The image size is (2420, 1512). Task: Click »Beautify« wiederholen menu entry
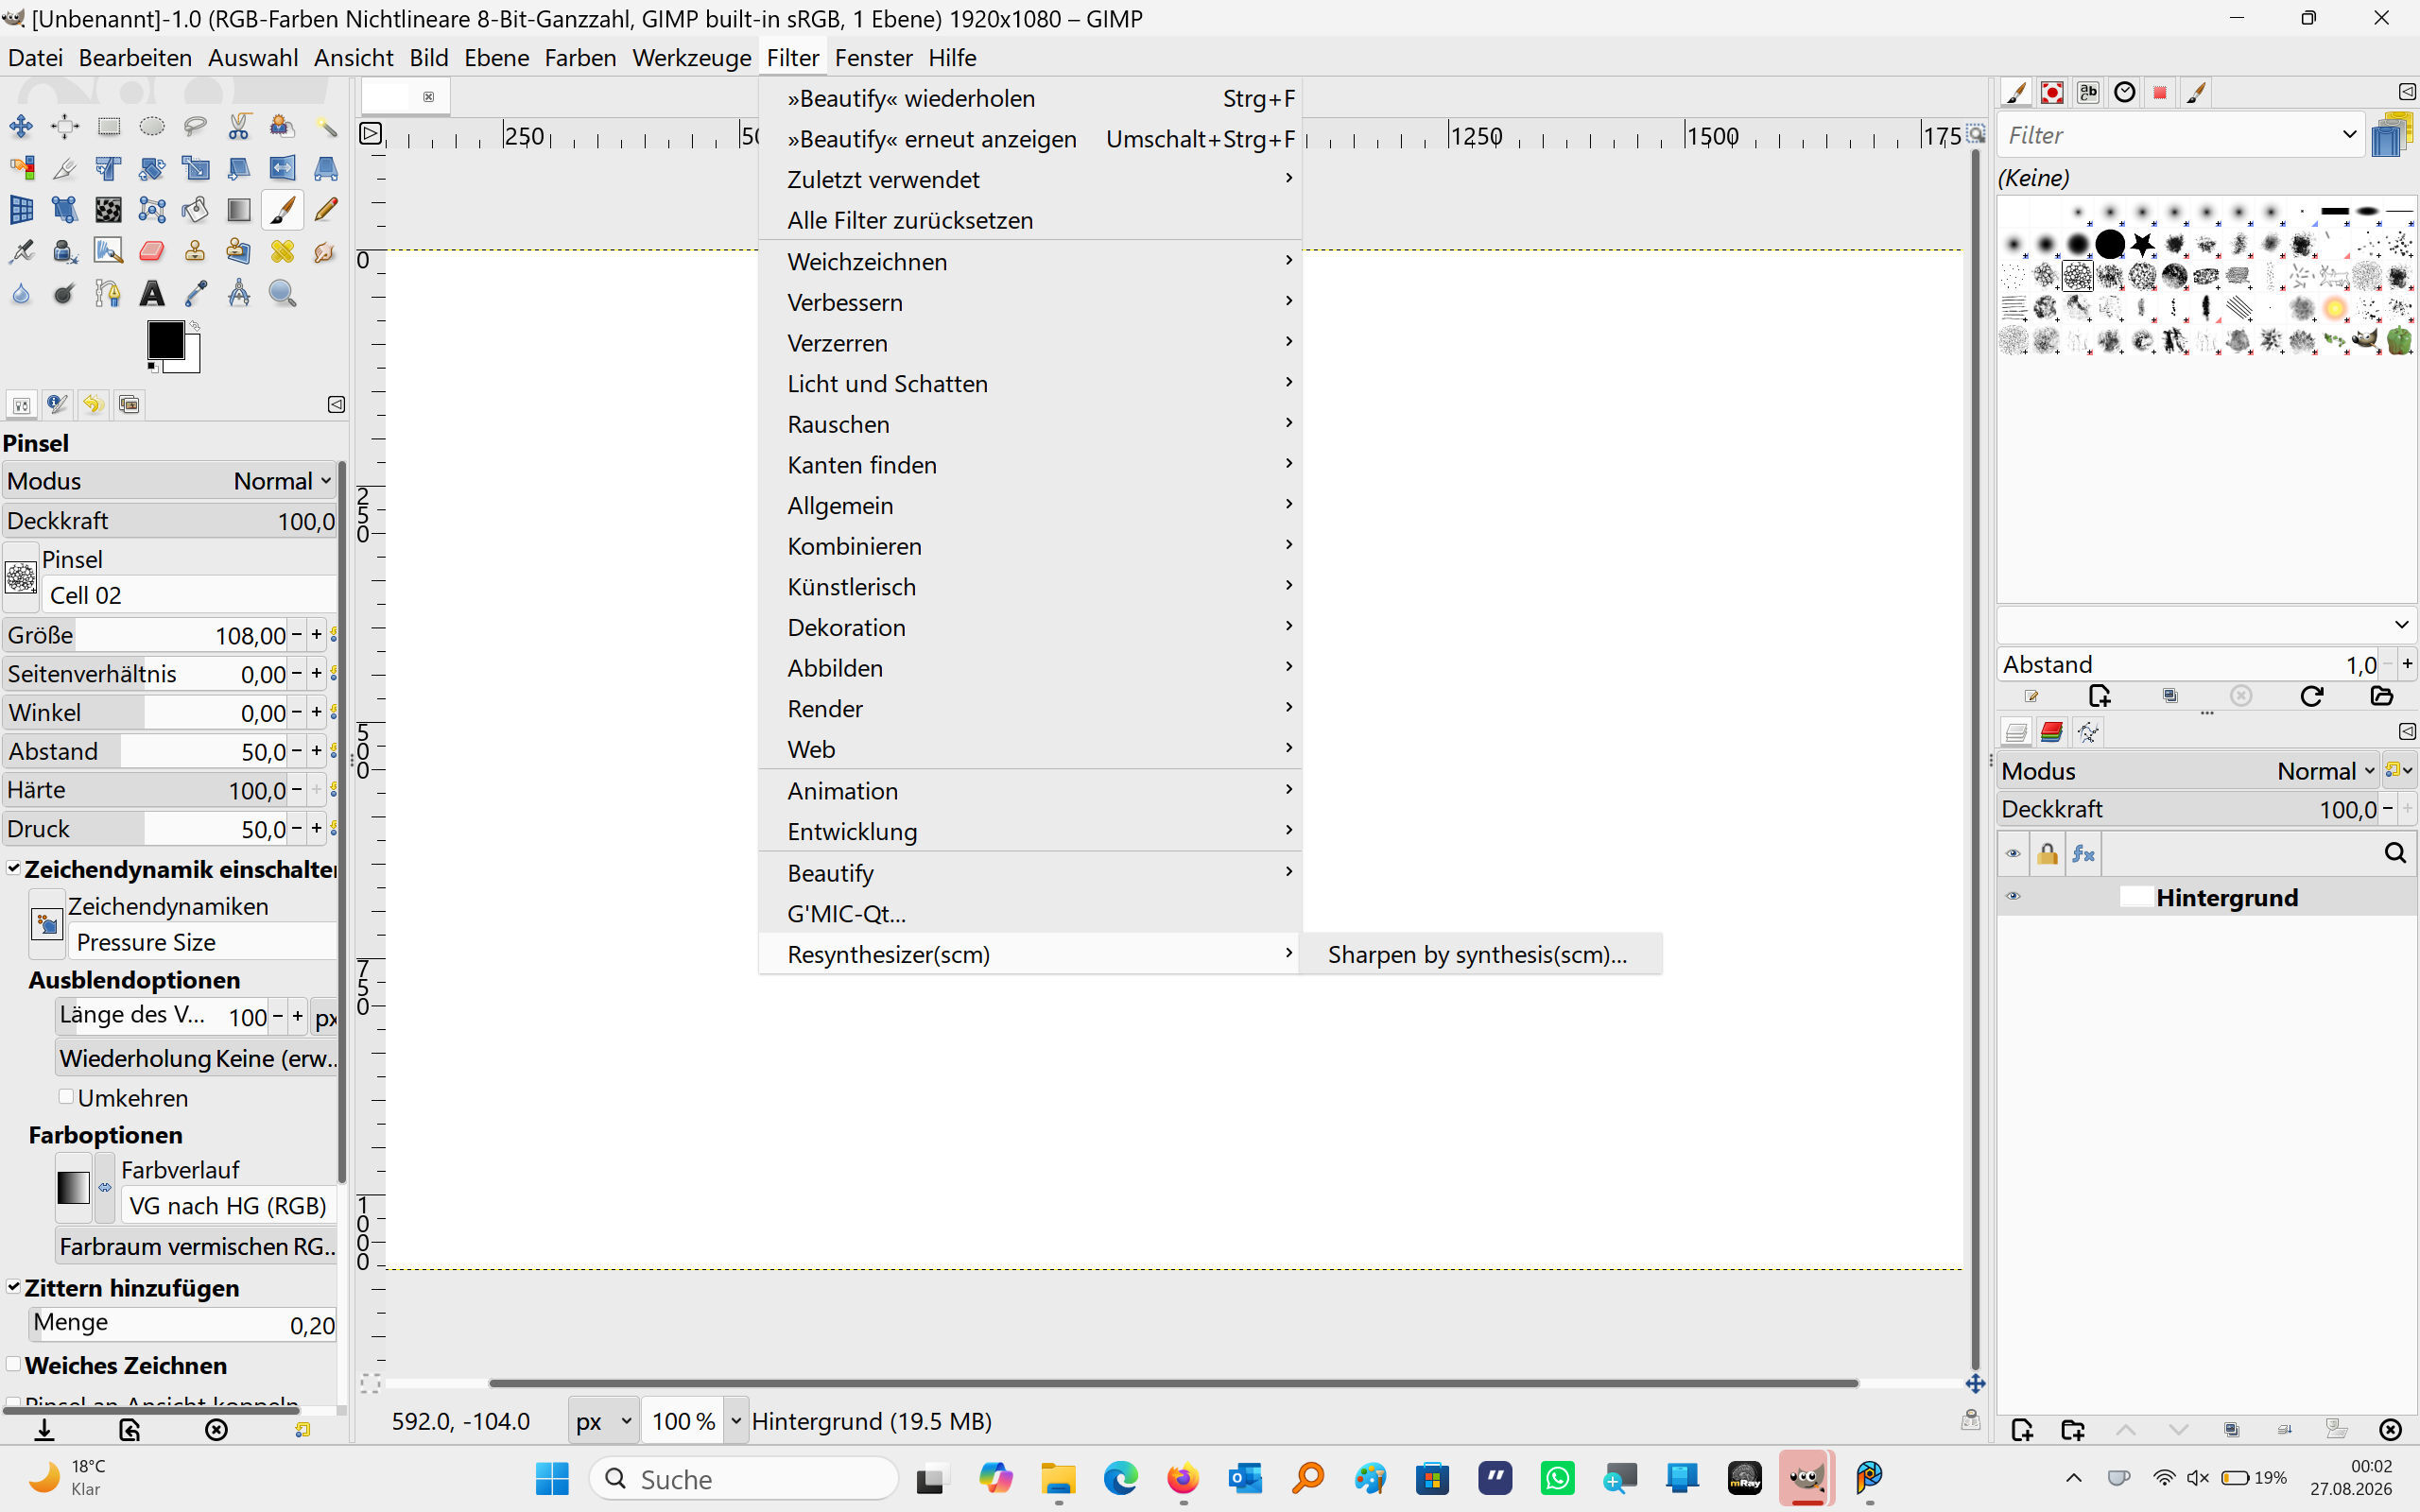(x=1030, y=98)
